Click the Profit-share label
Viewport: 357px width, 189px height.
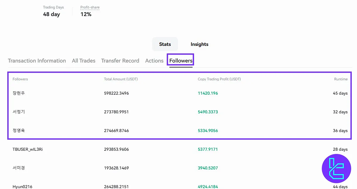(x=90, y=7)
